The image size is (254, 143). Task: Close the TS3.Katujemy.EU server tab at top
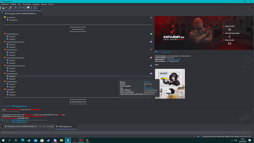point(40,13)
